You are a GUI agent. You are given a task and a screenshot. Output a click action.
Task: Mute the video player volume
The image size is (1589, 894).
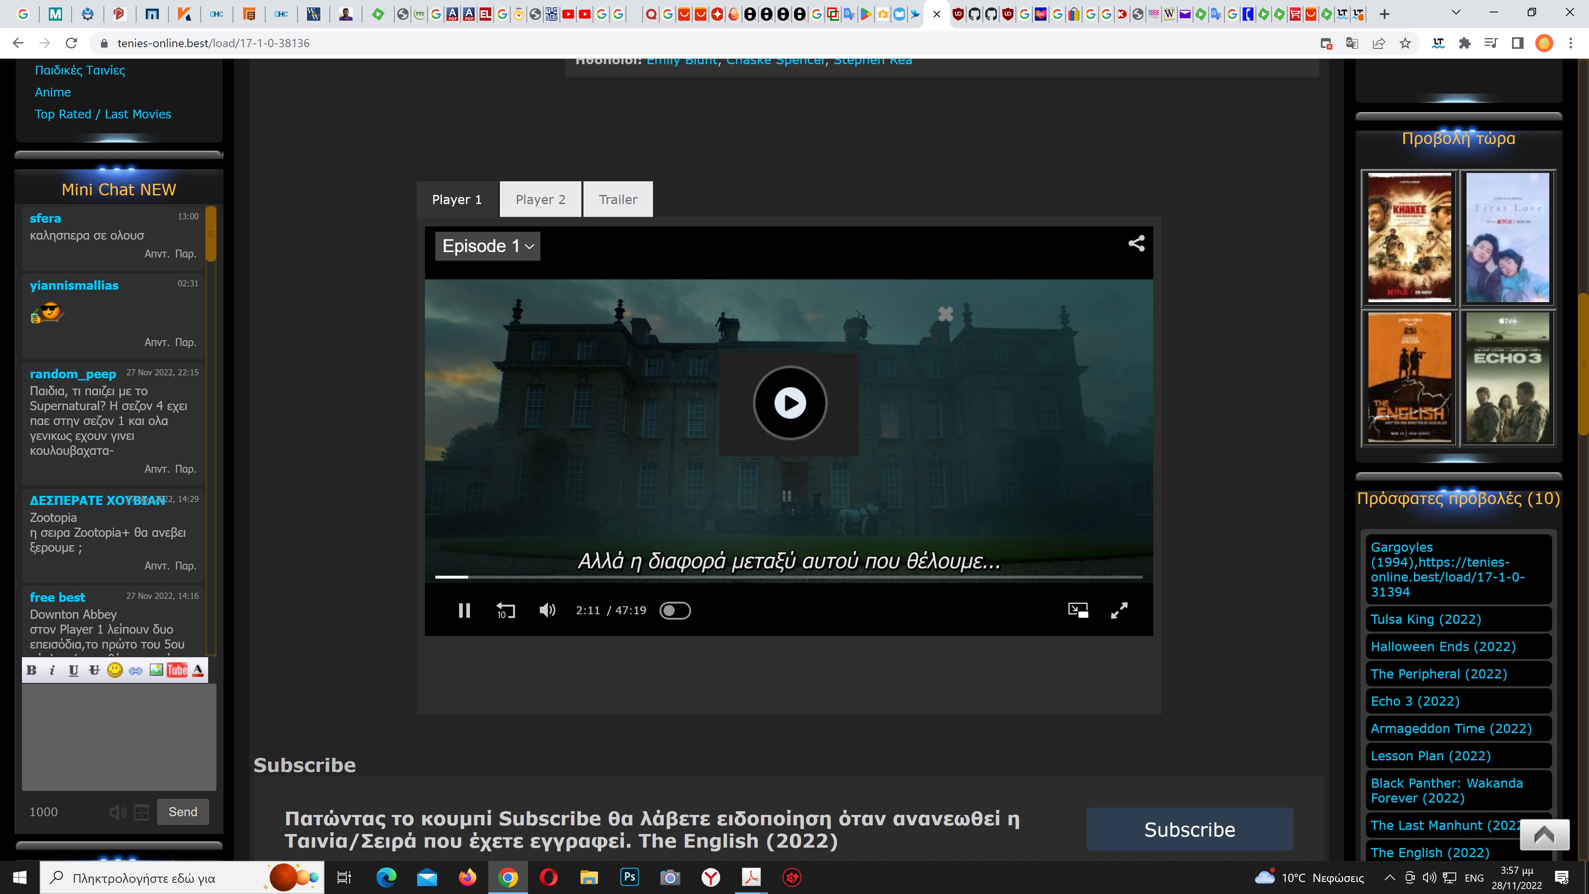(x=547, y=610)
